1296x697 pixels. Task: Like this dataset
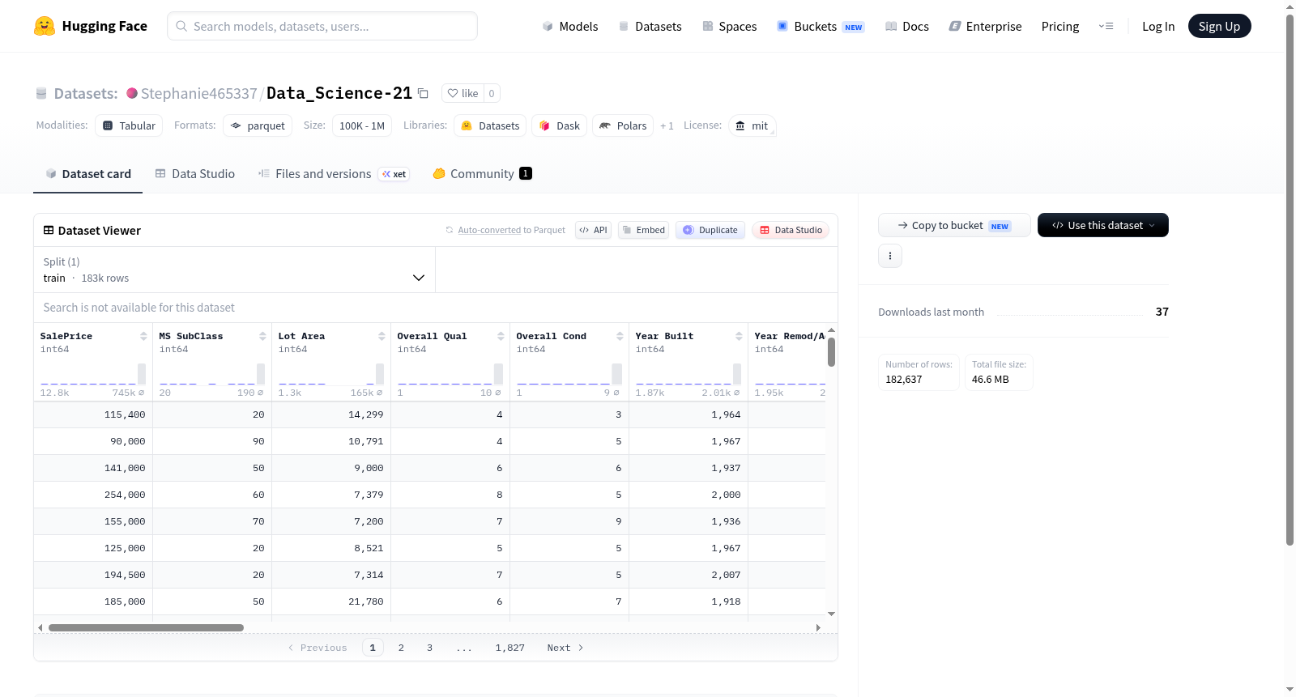463,93
